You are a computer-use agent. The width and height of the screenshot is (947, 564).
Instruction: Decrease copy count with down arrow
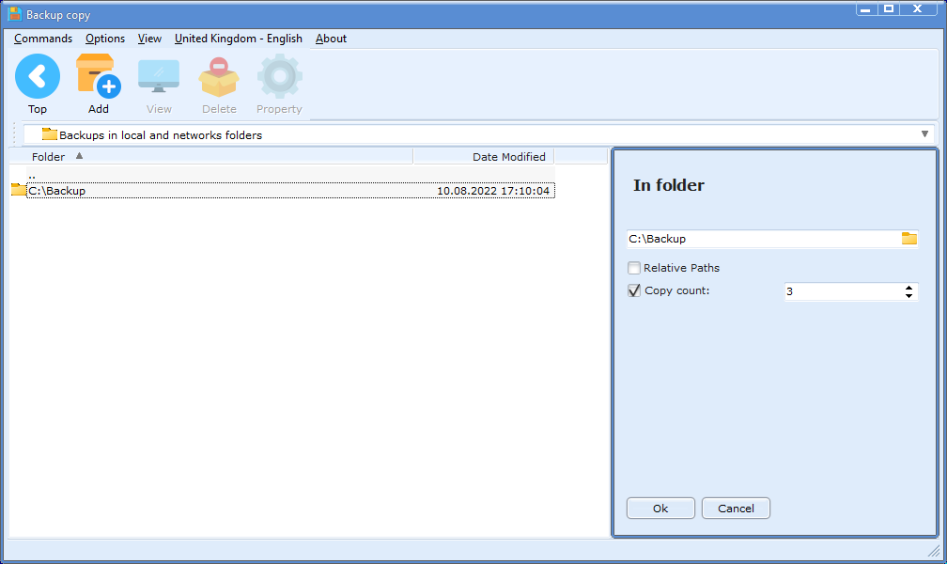click(x=908, y=296)
